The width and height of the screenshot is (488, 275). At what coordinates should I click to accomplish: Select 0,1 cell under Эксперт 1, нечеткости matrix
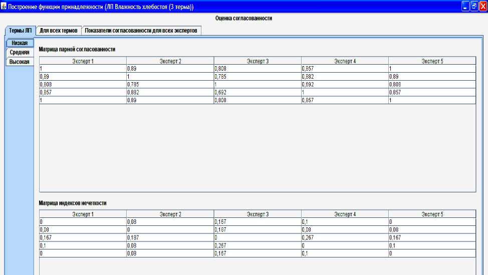point(83,245)
